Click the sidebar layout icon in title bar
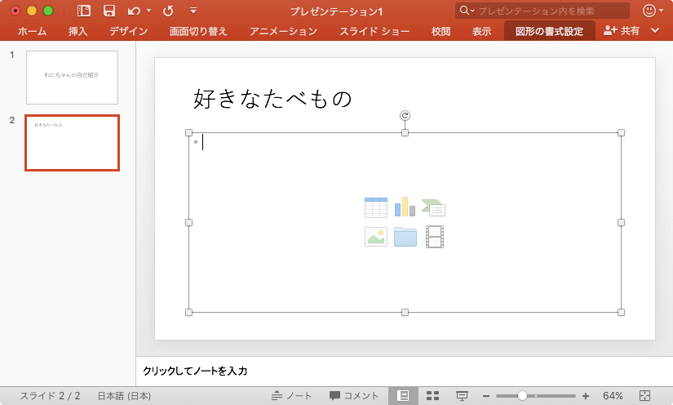Viewport: 673px width, 405px height. click(x=84, y=11)
